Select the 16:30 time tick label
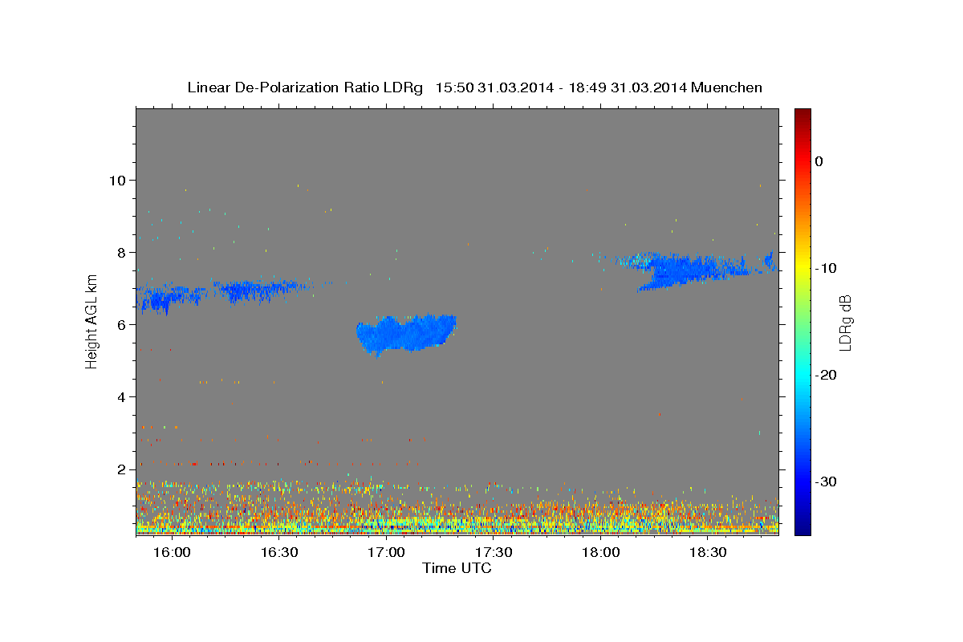Image resolution: width=963 pixels, height=642 pixels. (x=278, y=553)
